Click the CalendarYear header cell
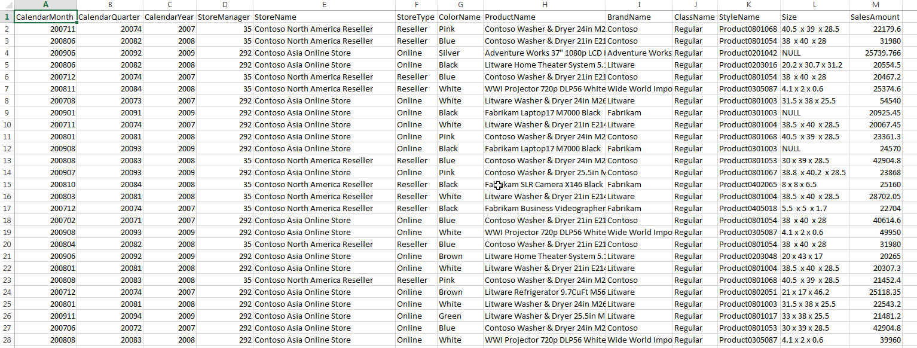 click(169, 17)
